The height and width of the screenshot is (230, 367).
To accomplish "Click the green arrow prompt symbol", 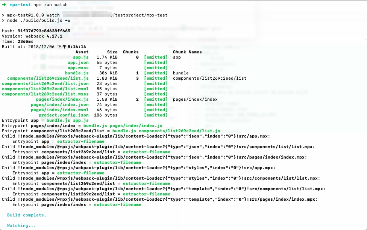I will point(4,5).
